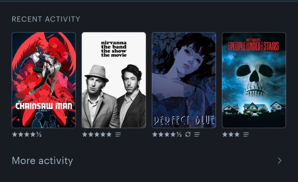Click the third star under Nirvanna the Band
Screen dimensions: 298x182
point(97,134)
